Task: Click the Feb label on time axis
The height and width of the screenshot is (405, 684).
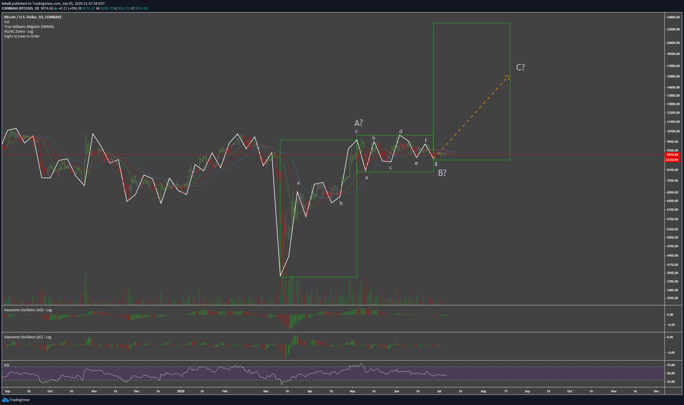Action: (225, 391)
